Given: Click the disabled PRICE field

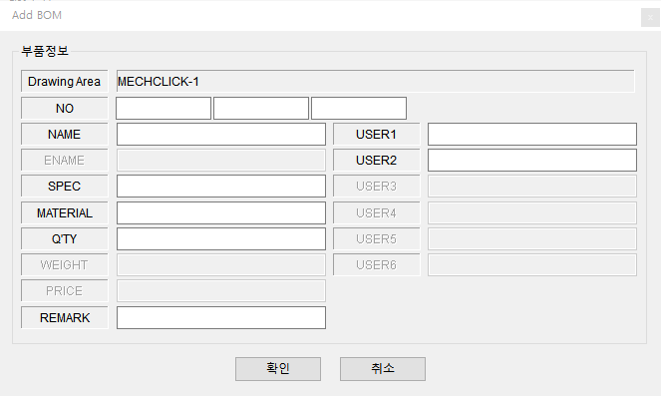Looking at the screenshot, I should [221, 291].
